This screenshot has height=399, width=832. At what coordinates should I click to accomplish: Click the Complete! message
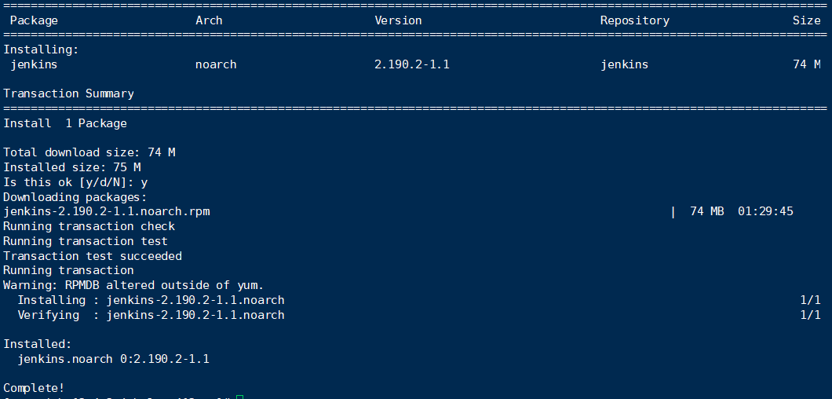tap(34, 388)
